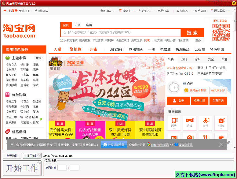
Task: Close the browser upgrade notification bar
Action: (x=221, y=145)
